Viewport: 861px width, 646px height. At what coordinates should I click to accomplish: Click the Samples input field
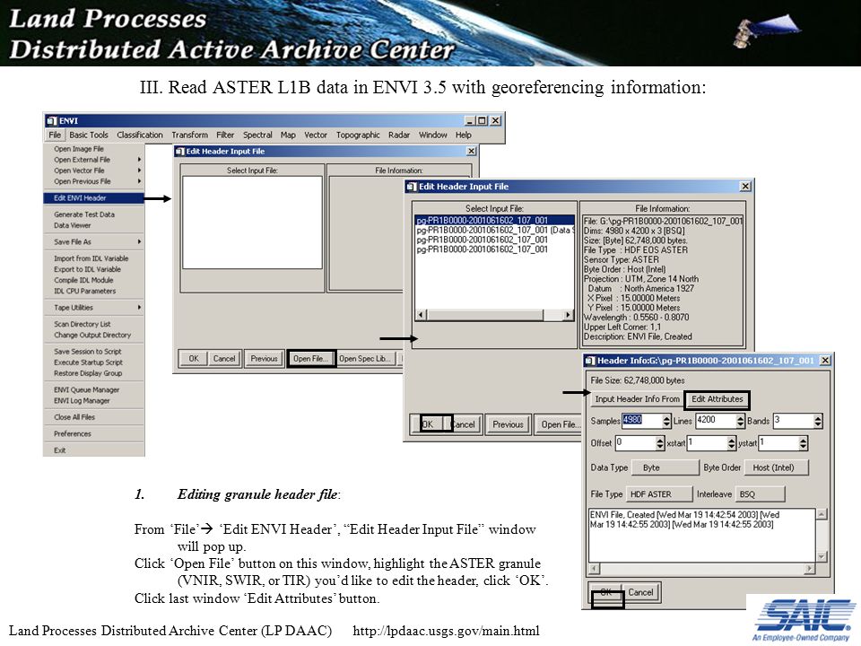coord(641,421)
